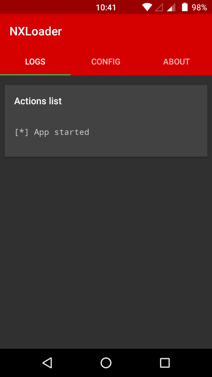The height and width of the screenshot is (377, 212).
Task: Switch to the CONFIG tab
Action: (x=106, y=62)
